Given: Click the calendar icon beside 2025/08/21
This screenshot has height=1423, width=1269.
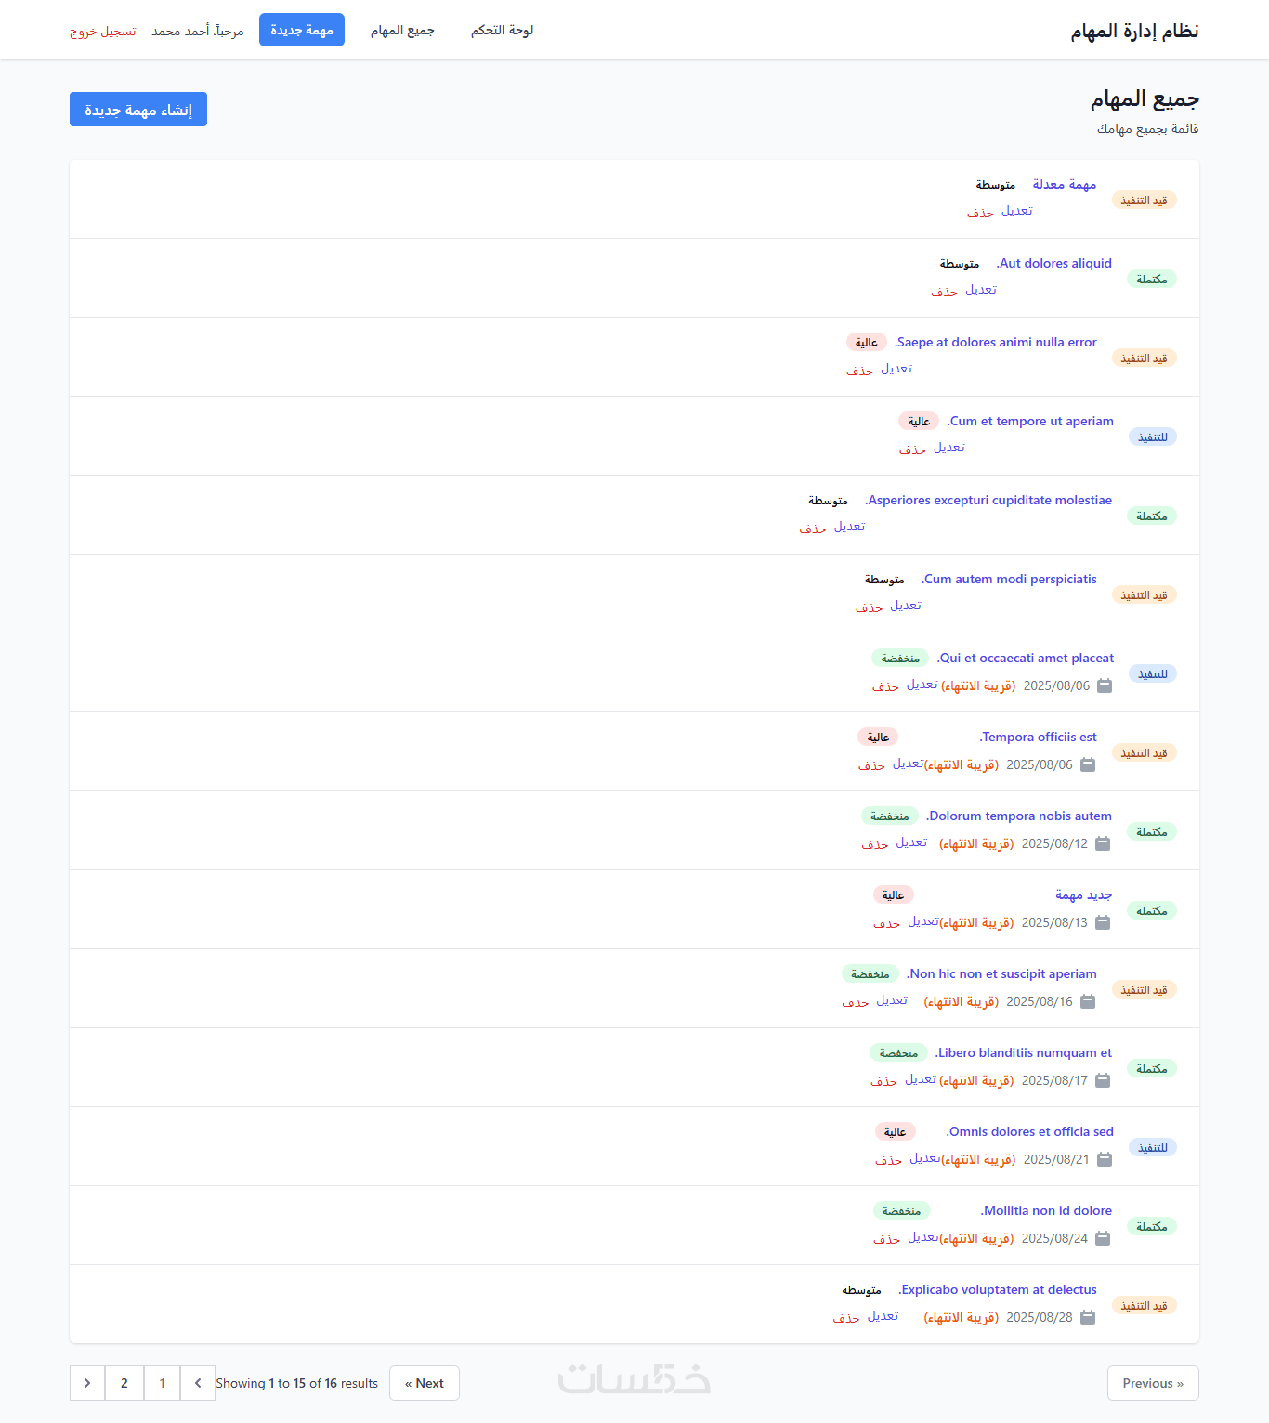Looking at the screenshot, I should click(x=1105, y=1159).
